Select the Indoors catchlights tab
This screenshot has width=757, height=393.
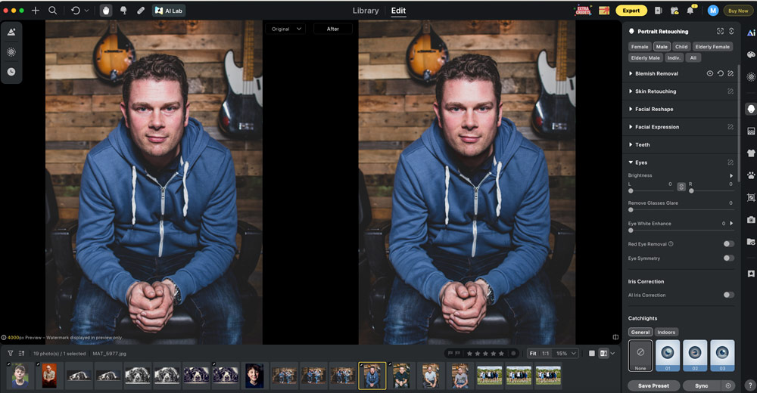coord(666,333)
